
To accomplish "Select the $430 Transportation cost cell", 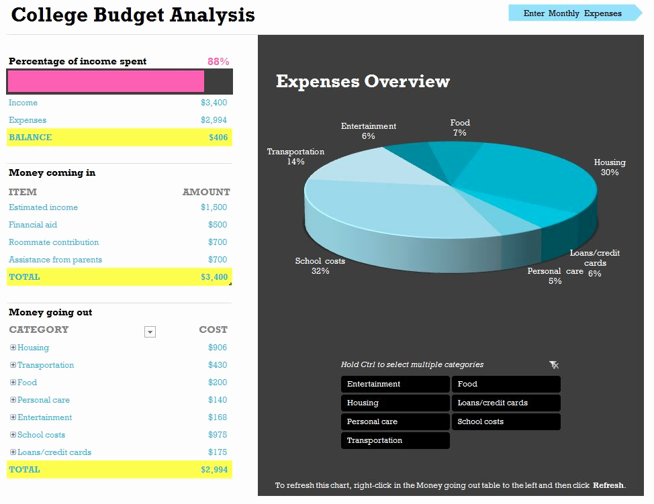I will (218, 365).
